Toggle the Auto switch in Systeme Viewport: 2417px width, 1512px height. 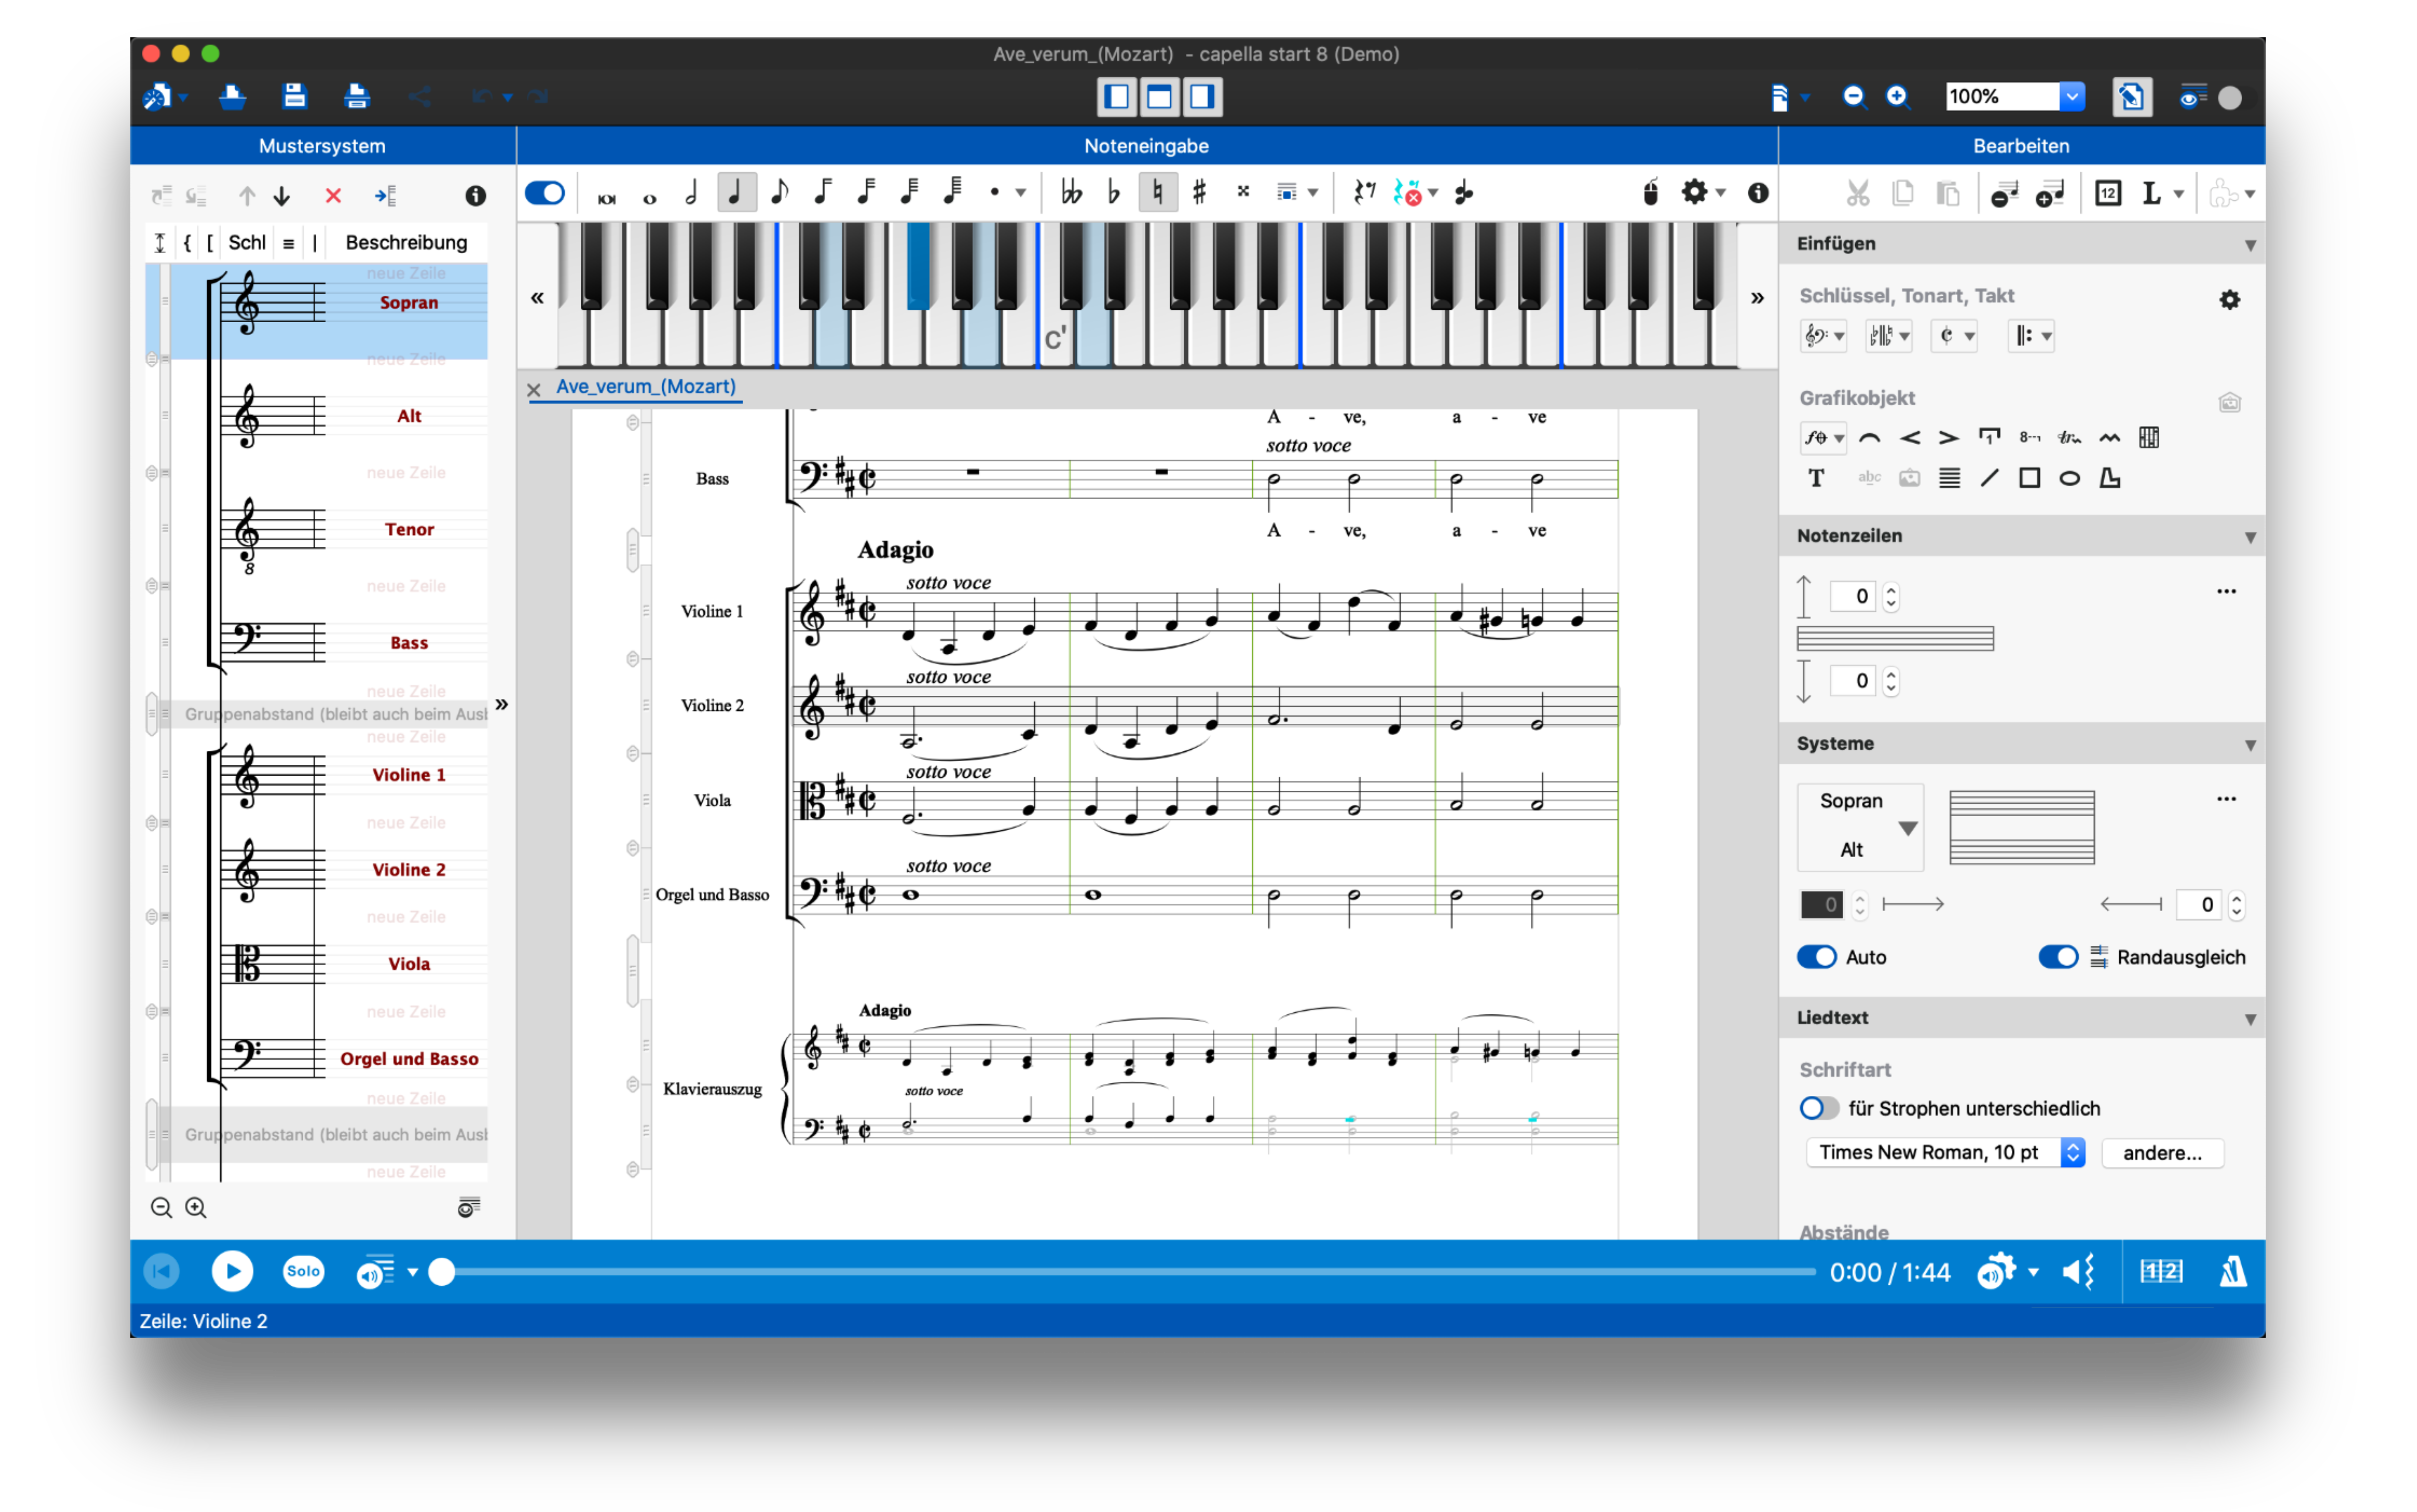(x=1816, y=957)
